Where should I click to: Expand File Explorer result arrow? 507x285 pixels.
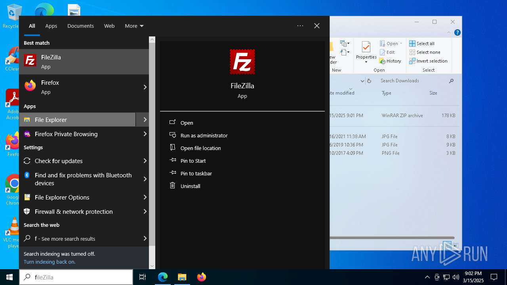click(145, 120)
